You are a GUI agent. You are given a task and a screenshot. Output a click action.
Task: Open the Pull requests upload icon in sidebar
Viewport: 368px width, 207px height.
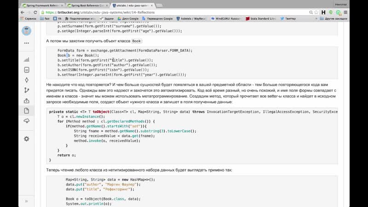(x=27, y=101)
